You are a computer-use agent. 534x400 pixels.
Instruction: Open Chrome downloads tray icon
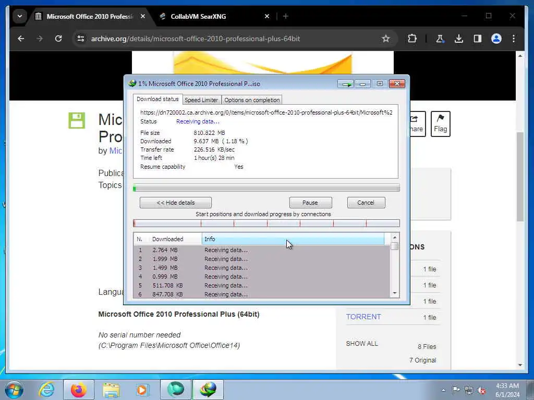[x=459, y=39]
